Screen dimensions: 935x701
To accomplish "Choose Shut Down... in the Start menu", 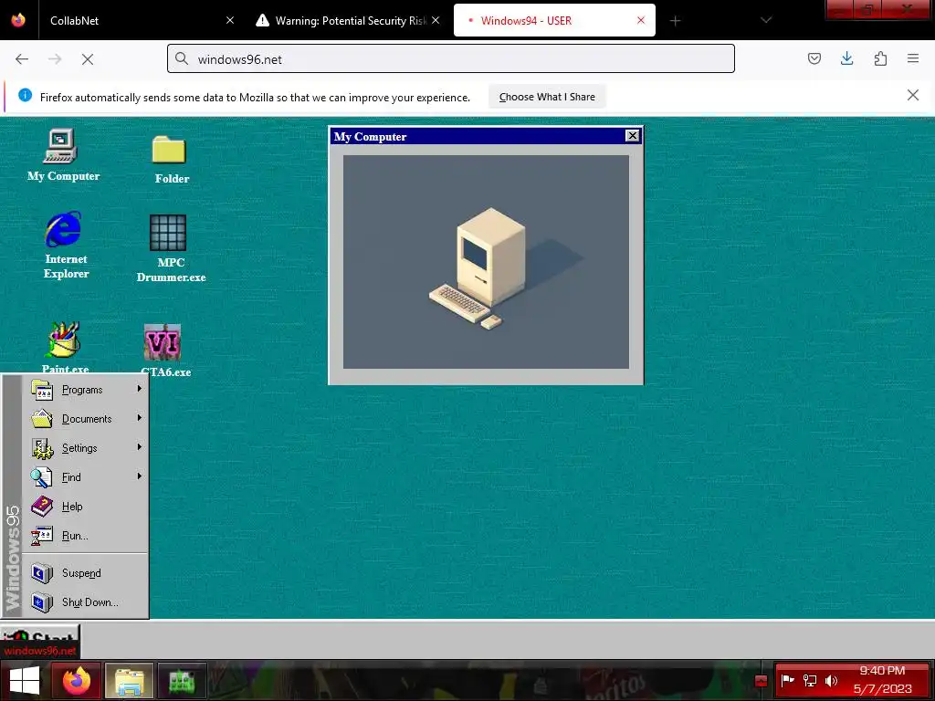I will (x=87, y=602).
